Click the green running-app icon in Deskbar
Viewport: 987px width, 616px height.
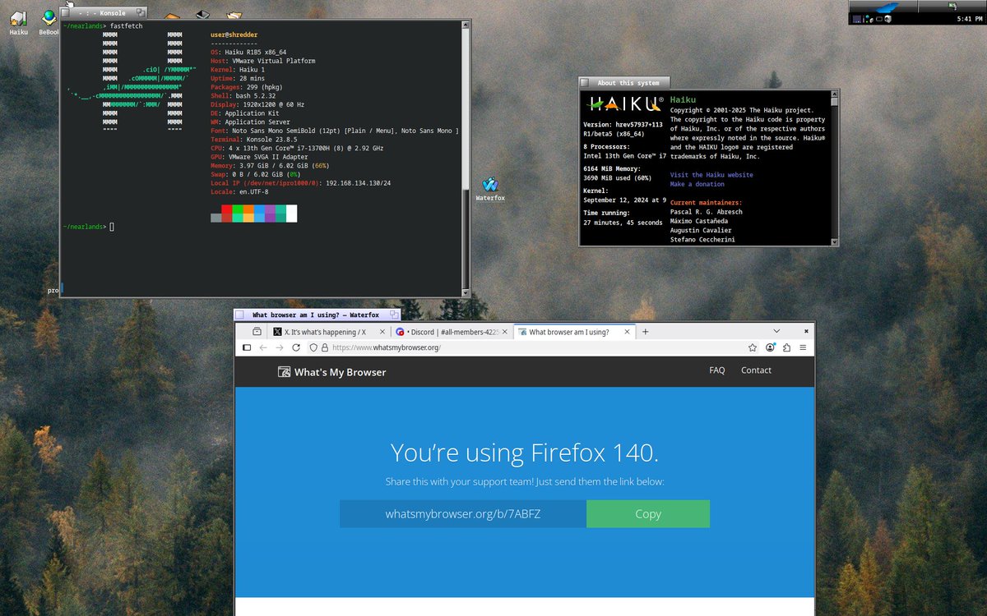(952, 7)
